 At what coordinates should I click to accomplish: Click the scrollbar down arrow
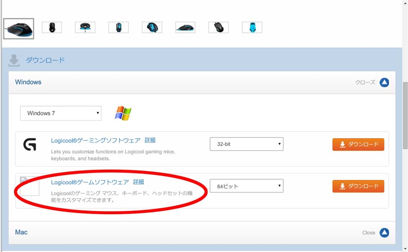405,249
